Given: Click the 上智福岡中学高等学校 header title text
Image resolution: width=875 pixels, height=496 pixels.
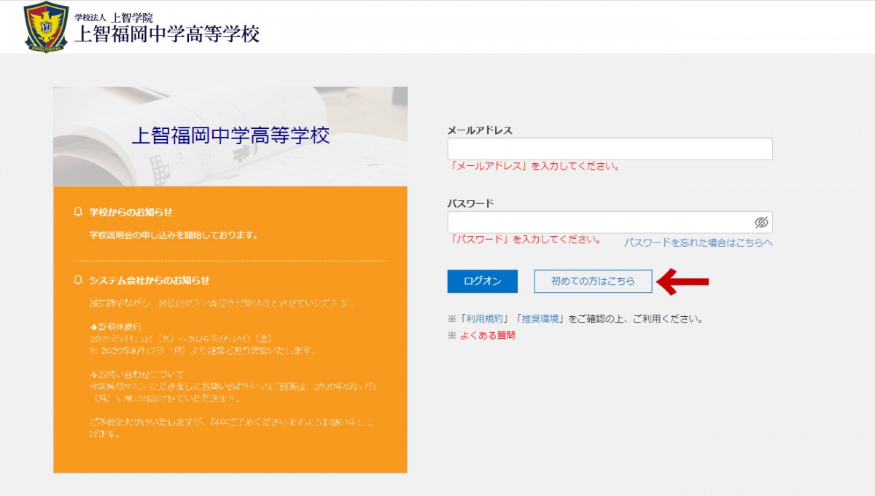Looking at the screenshot, I should click(167, 34).
